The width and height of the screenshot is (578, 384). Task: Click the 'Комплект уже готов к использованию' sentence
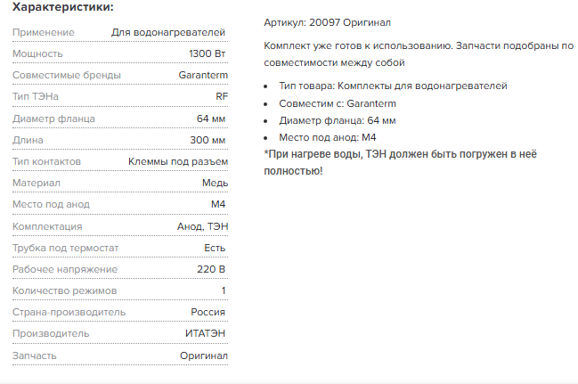(x=358, y=46)
